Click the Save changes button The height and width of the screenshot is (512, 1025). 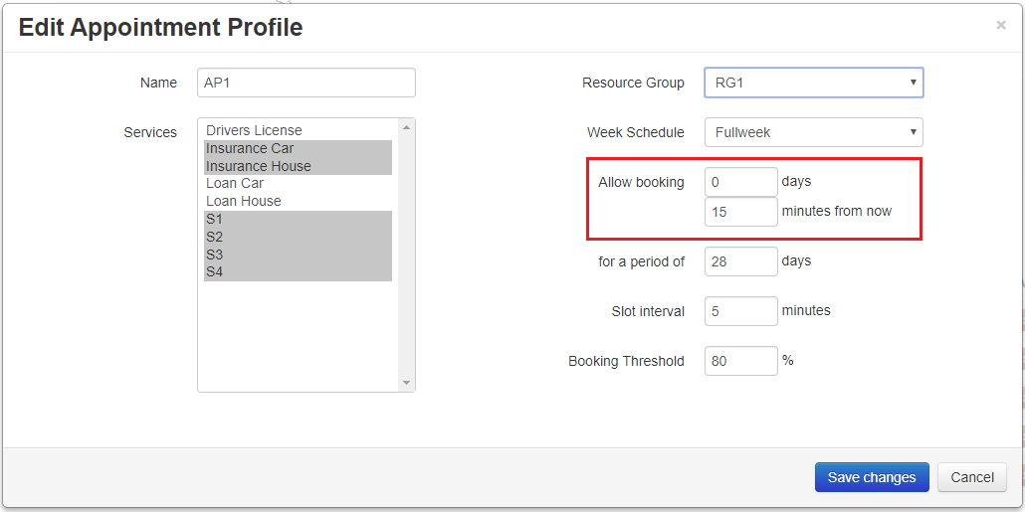872,477
